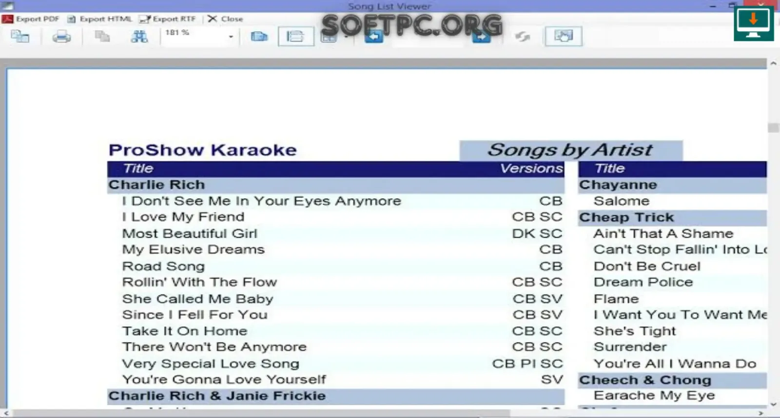Screen dimensions: 780x418
Task: Select "Earache My Eye" under Cheech & Chong
Action: (654, 396)
